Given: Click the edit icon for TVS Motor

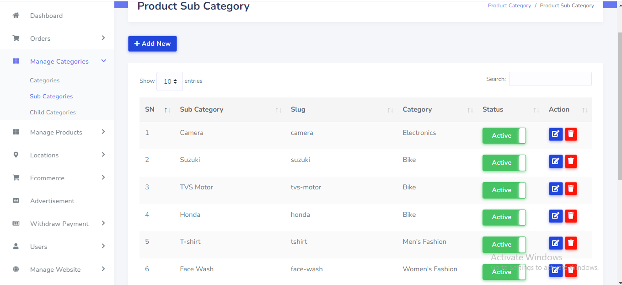Looking at the screenshot, I should point(556,189).
